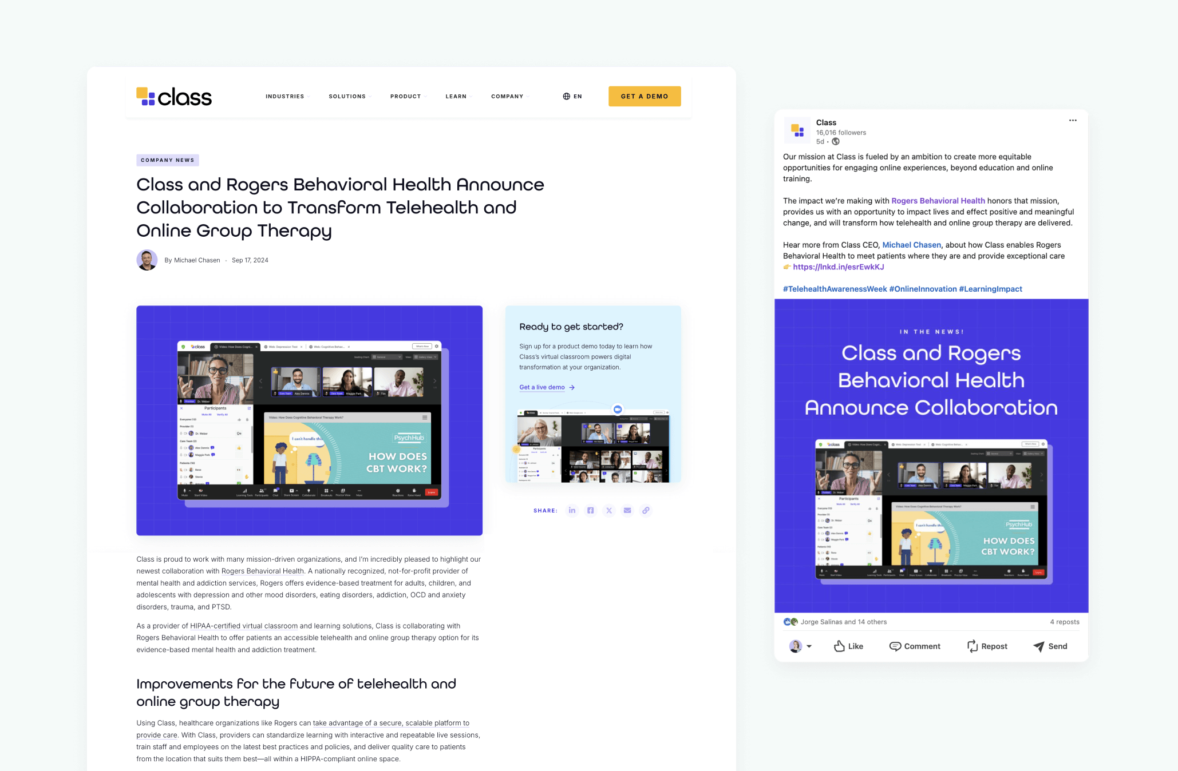Screen dimensions: 1178x771
Task: Open the reaction profile switcher dropdown
Action: coord(809,646)
